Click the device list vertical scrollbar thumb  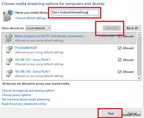click(139, 56)
